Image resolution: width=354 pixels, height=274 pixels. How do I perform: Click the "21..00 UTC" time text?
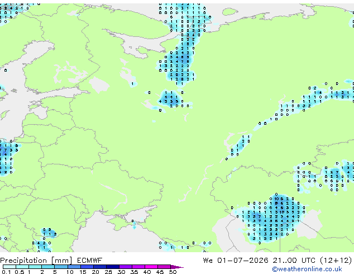[x=294, y=261]
